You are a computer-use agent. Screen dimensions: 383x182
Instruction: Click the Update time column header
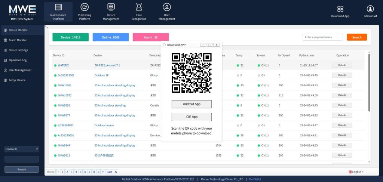click(x=307, y=55)
